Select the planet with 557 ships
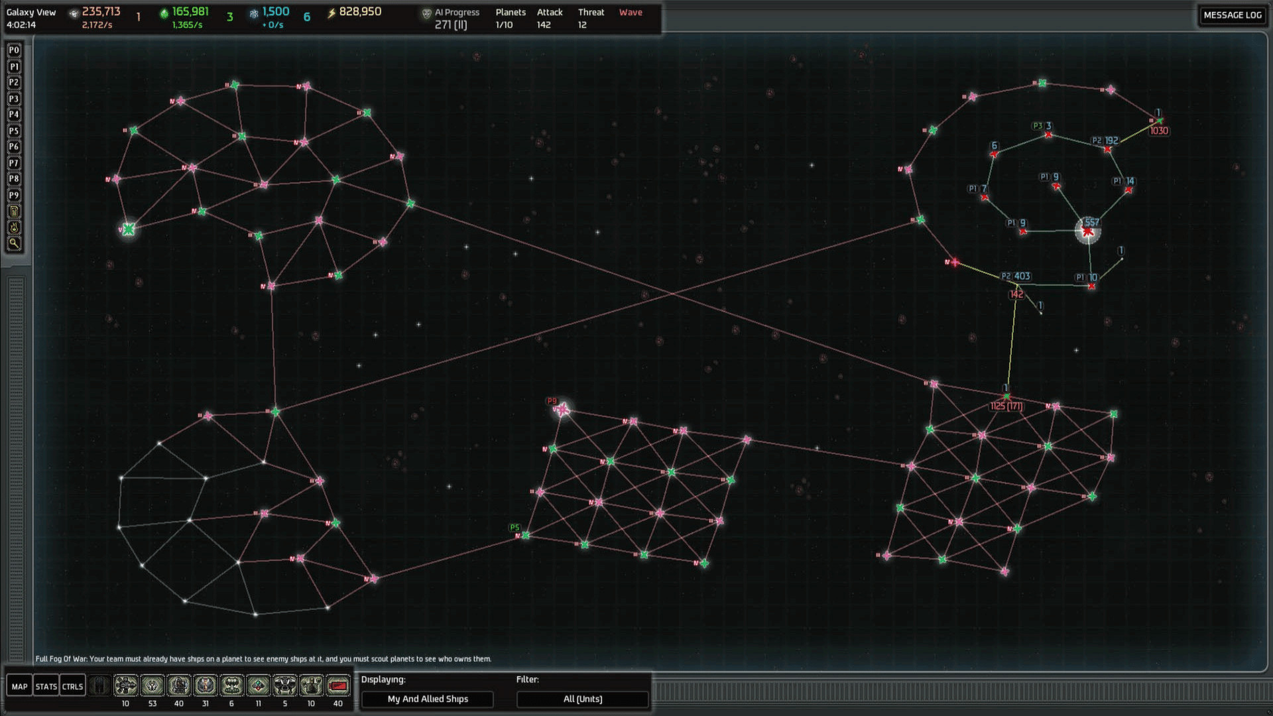This screenshot has width=1273, height=716. point(1088,231)
